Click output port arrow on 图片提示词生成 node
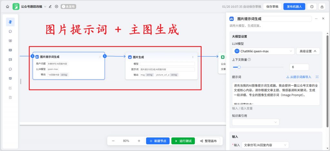The height and width of the screenshot is (151, 330). (x=105, y=56)
